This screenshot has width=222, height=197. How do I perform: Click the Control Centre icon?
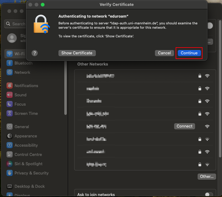[10, 154]
